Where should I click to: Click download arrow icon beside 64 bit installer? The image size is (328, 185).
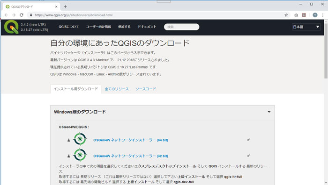tap(68, 140)
